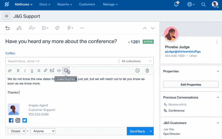Collapse the Properties section
The image size is (222, 139).
218,71
